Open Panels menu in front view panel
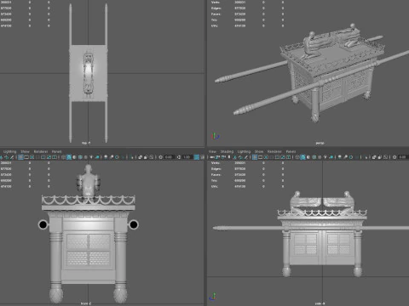Viewport: 409px width, 306px height. [x=56, y=151]
